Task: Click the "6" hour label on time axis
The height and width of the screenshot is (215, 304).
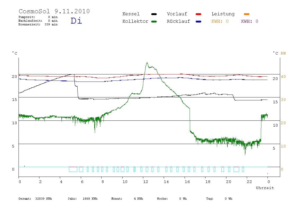Action: click(x=82, y=182)
